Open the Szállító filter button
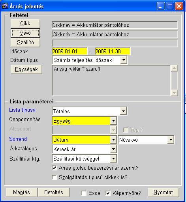186x202 pixels. 25,43
